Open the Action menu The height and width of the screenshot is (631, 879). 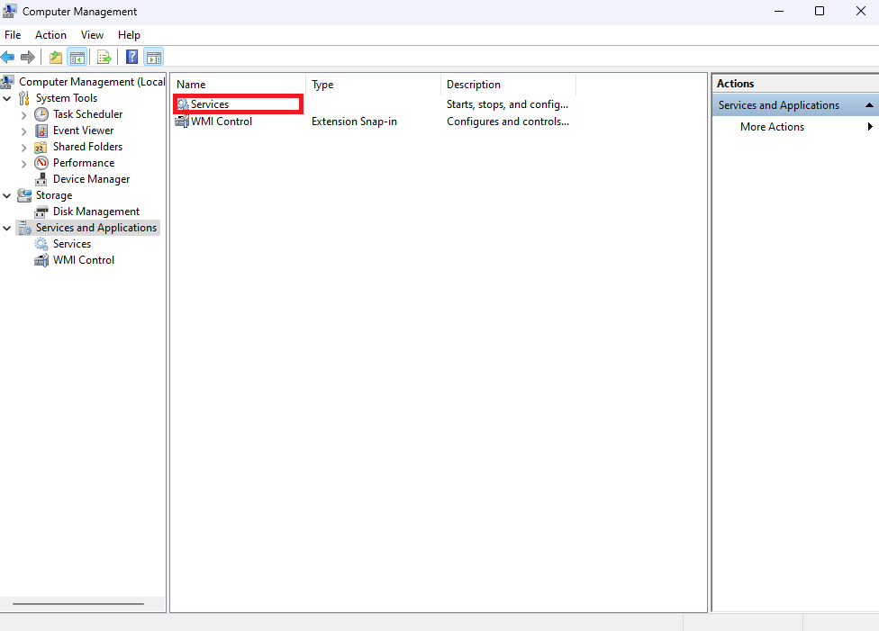[50, 35]
